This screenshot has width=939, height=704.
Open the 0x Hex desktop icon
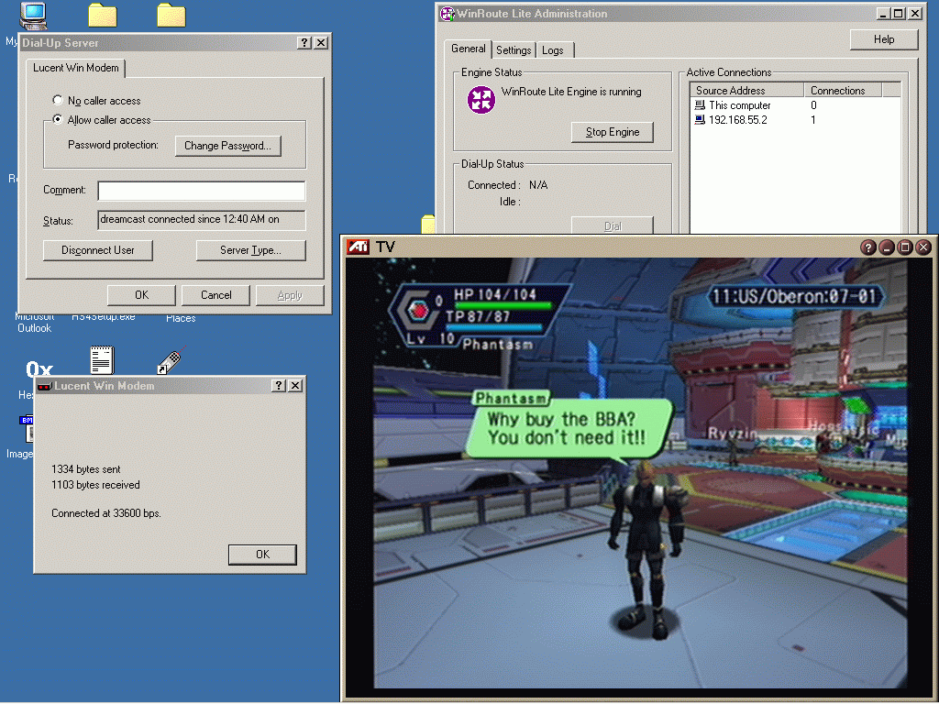click(x=39, y=368)
